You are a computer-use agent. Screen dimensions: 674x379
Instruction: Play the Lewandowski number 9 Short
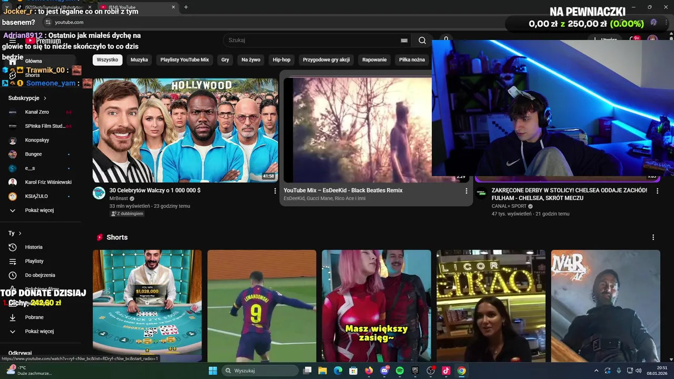tap(262, 305)
